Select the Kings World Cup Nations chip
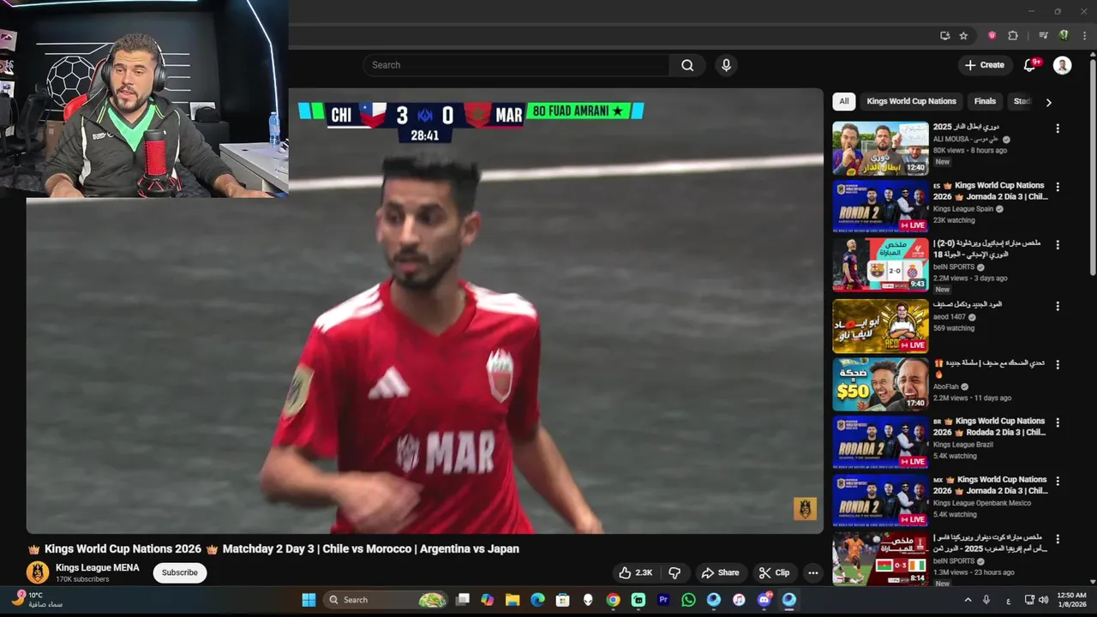Screen dimensions: 1097x617 click(x=911, y=101)
